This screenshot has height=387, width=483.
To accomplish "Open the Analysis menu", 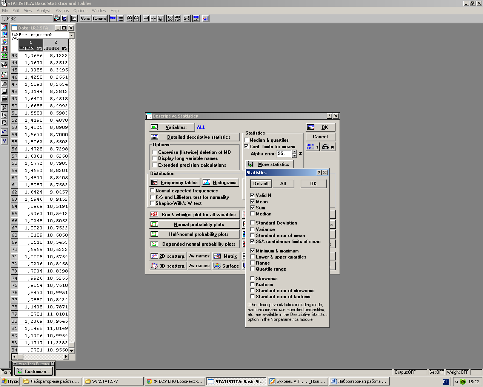I will point(44,11).
